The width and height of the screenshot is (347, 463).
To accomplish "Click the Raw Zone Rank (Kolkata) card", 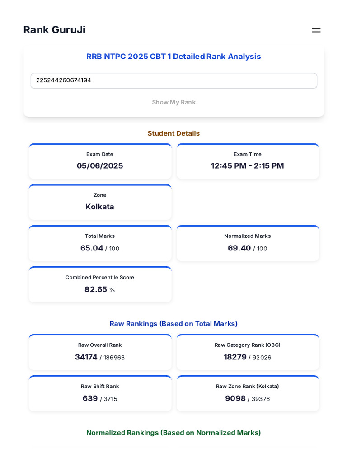I will click(248, 393).
